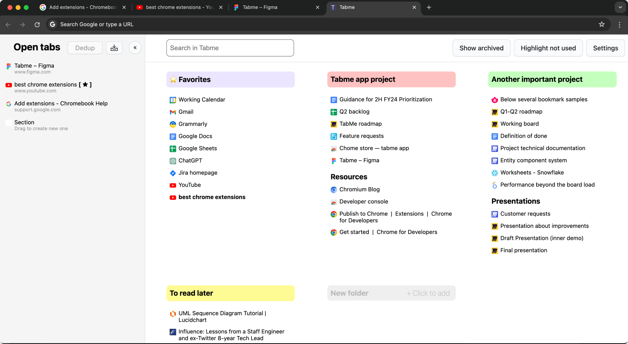628x344 pixels.
Task: Open Q1-Q2 roadmap bookmark
Action: pos(521,112)
